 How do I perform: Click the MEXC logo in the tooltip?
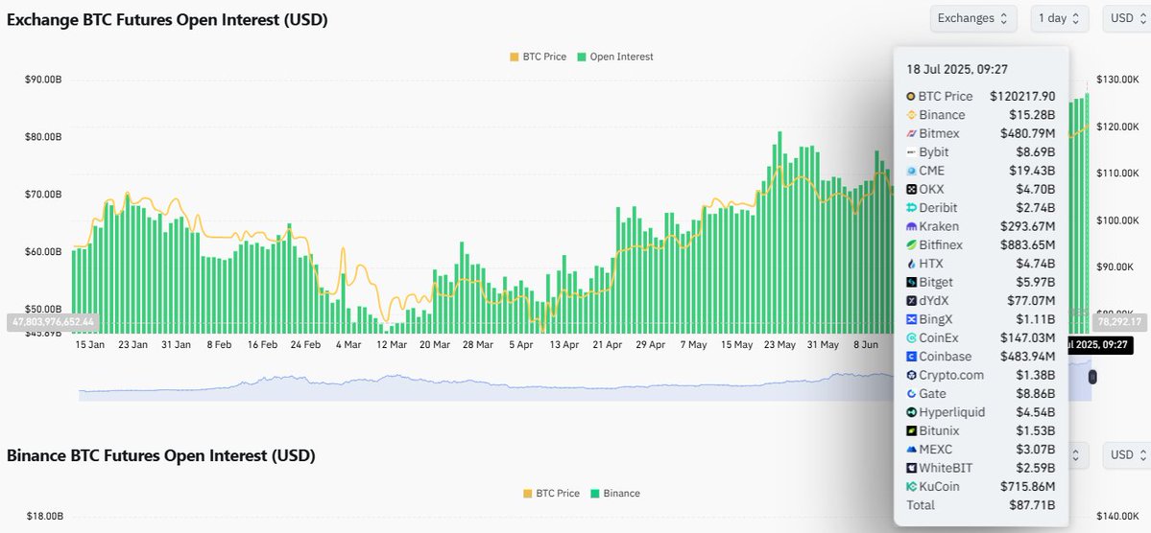click(911, 450)
